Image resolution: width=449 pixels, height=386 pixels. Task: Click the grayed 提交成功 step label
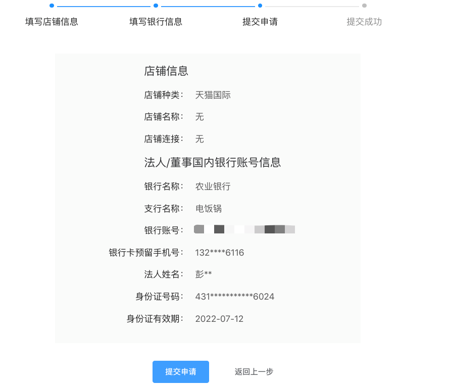point(364,22)
